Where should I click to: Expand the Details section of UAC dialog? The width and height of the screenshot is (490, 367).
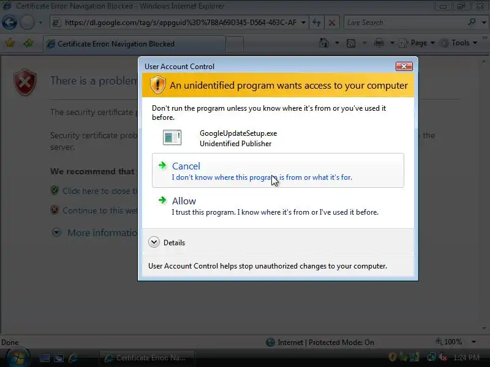pos(167,242)
